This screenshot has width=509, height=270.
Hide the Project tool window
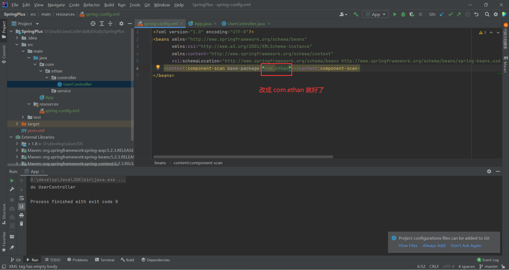[x=130, y=24]
